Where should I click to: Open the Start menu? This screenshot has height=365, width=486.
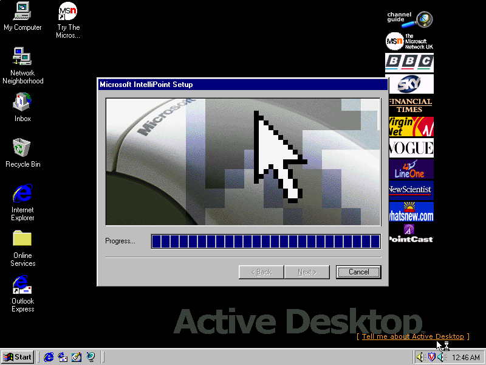(x=18, y=357)
